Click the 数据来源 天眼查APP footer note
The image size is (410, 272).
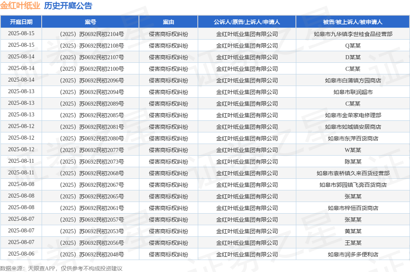tap(61, 268)
